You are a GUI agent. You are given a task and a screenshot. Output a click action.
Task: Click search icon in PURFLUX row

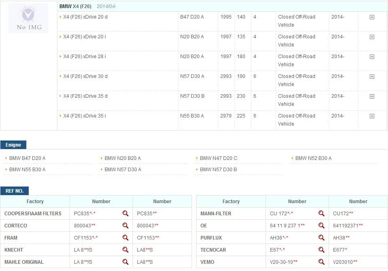click(321, 237)
